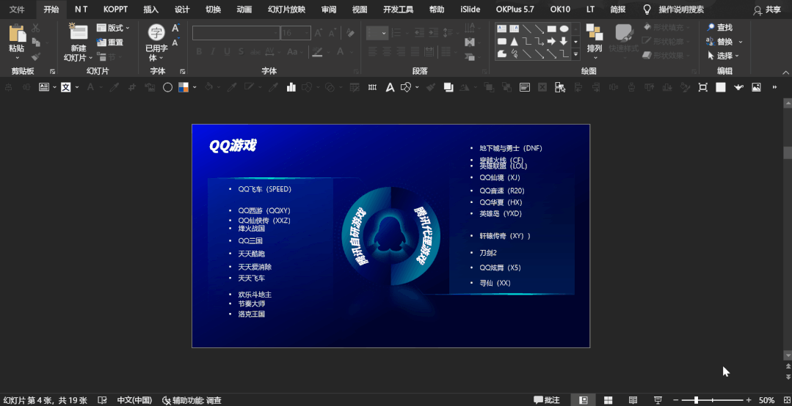Click the zoom level 50% button

[x=766, y=400]
